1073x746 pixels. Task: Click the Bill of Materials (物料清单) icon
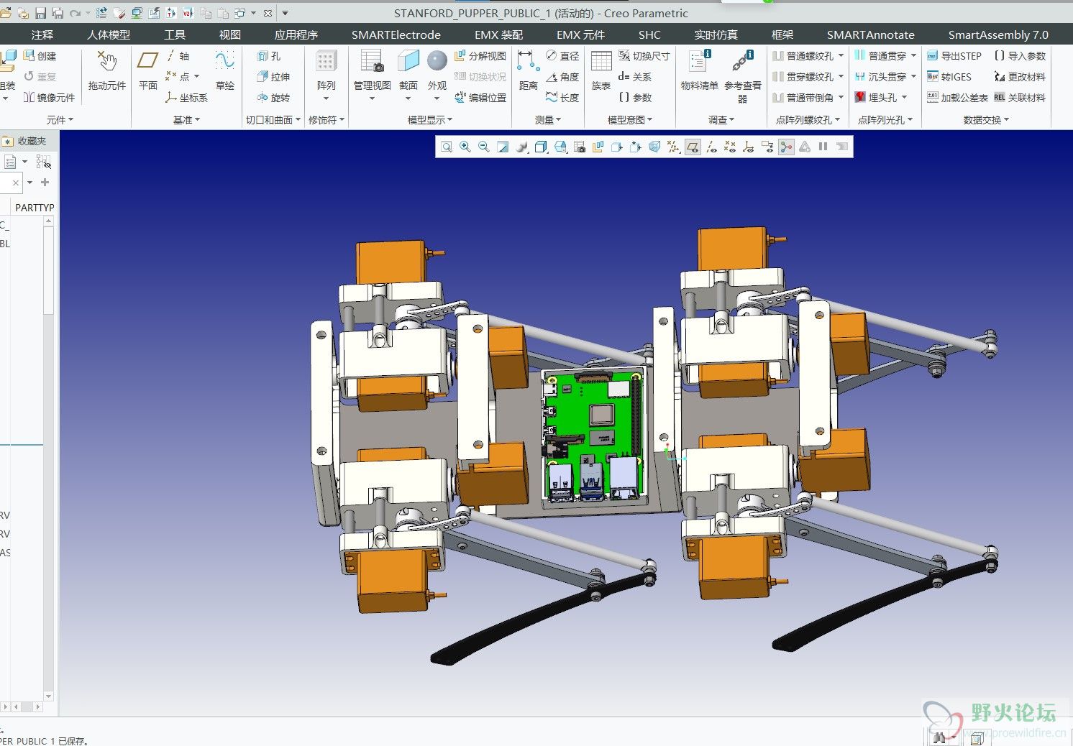point(699,62)
